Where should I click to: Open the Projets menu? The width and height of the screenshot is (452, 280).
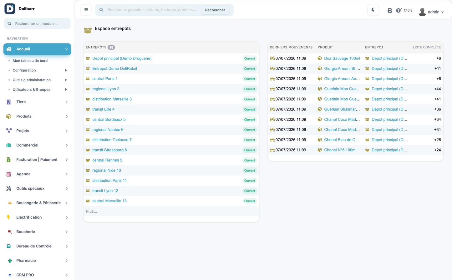coord(37,131)
